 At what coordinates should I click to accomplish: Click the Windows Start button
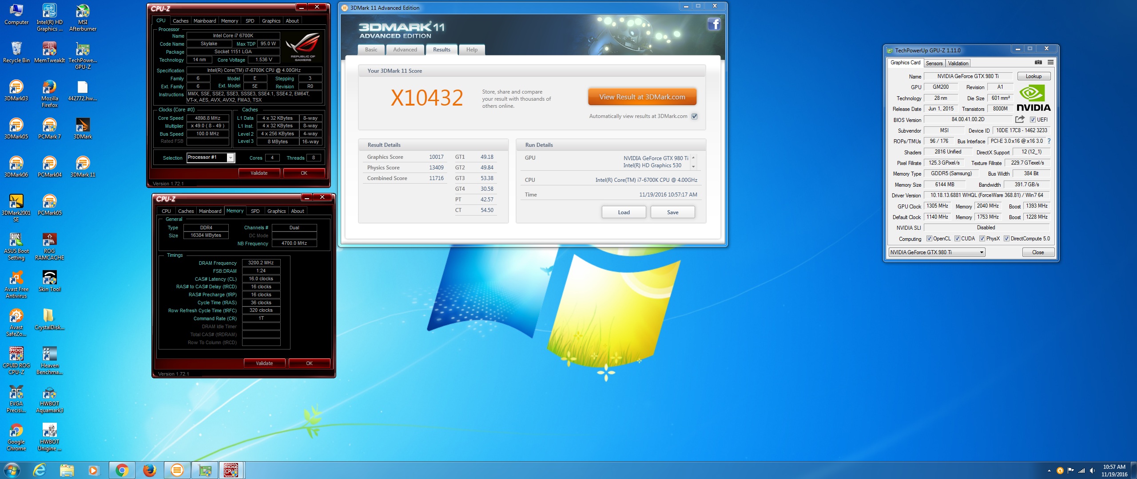click(x=12, y=470)
